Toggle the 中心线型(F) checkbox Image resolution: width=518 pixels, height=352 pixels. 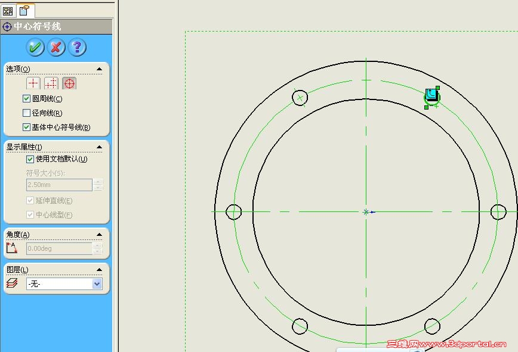(x=30, y=215)
